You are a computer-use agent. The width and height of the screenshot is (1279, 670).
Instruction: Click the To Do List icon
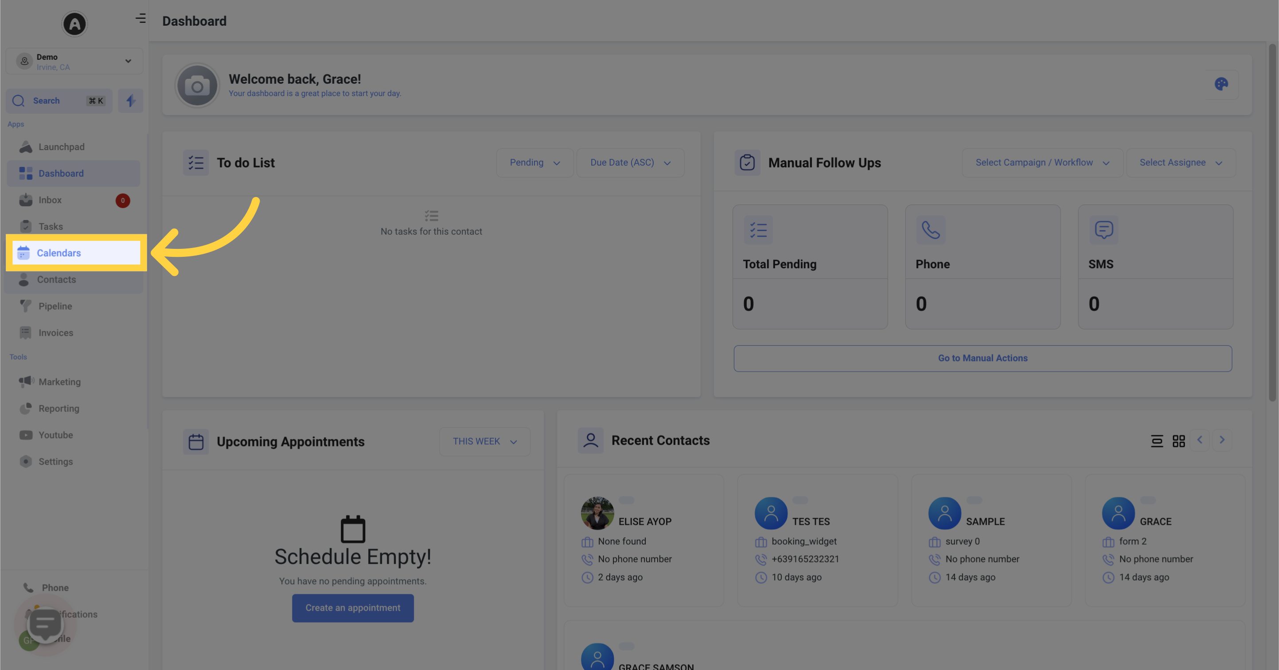[x=196, y=162]
